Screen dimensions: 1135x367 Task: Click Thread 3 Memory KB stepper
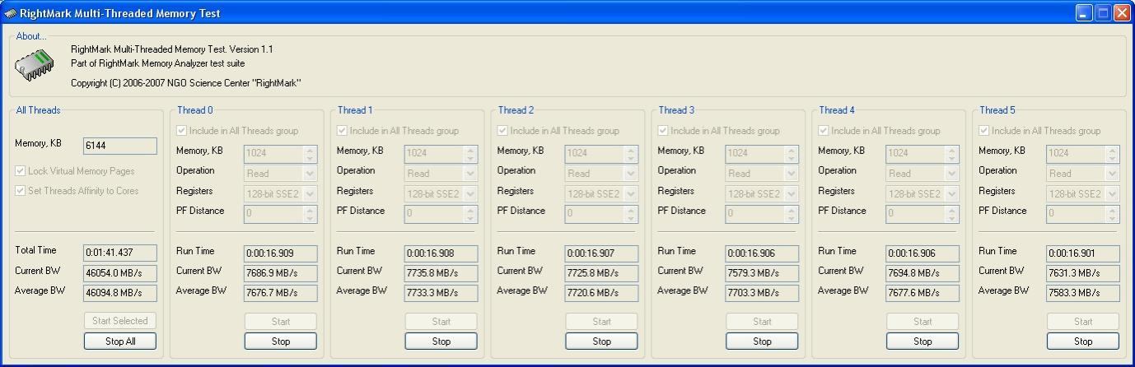[792, 153]
